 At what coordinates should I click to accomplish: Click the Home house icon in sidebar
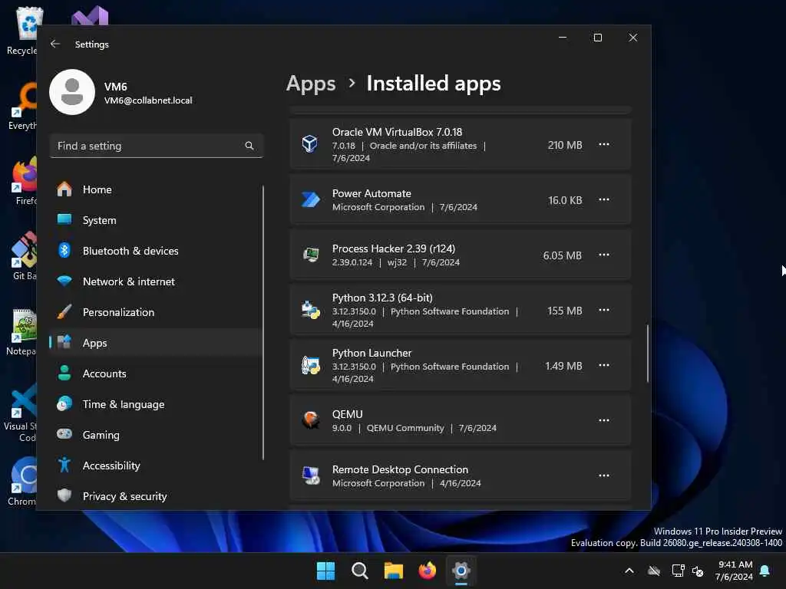64,189
